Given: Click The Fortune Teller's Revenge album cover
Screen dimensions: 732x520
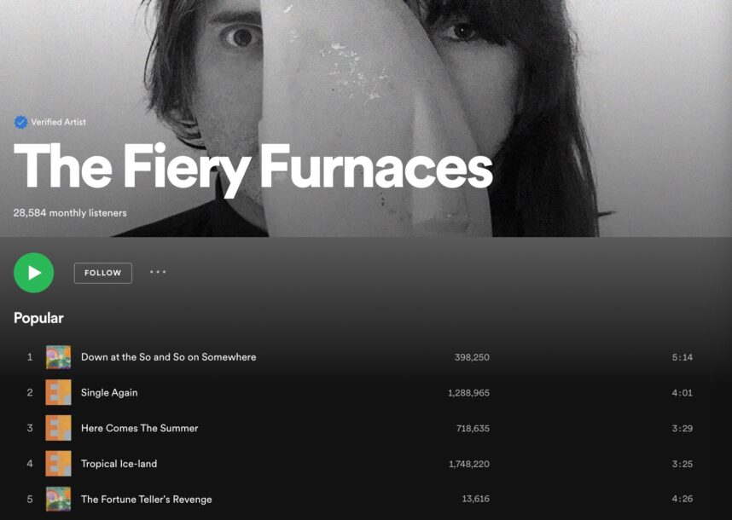Looking at the screenshot, I should [x=58, y=499].
